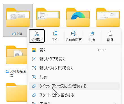Click the PDF folder name label
Viewport: 124px width, 104px height.
click(20, 34)
